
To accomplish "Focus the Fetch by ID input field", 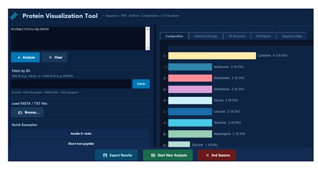I will (71, 84).
